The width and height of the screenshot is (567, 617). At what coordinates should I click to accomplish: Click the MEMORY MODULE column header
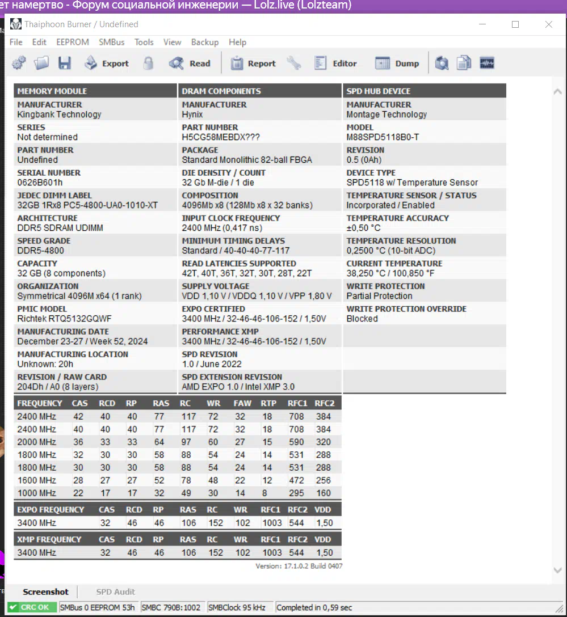pos(95,91)
